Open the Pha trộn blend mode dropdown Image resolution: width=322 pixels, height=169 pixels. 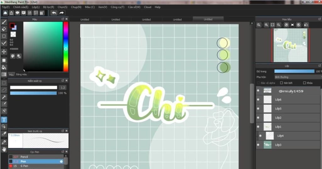pyautogui.click(x=298, y=77)
